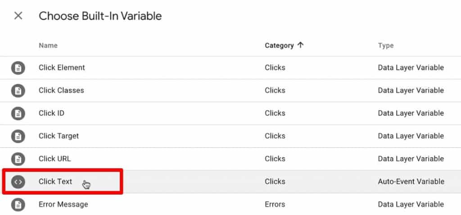461x215 pixels.
Task: Sort by the Name column header
Action: (x=48, y=45)
